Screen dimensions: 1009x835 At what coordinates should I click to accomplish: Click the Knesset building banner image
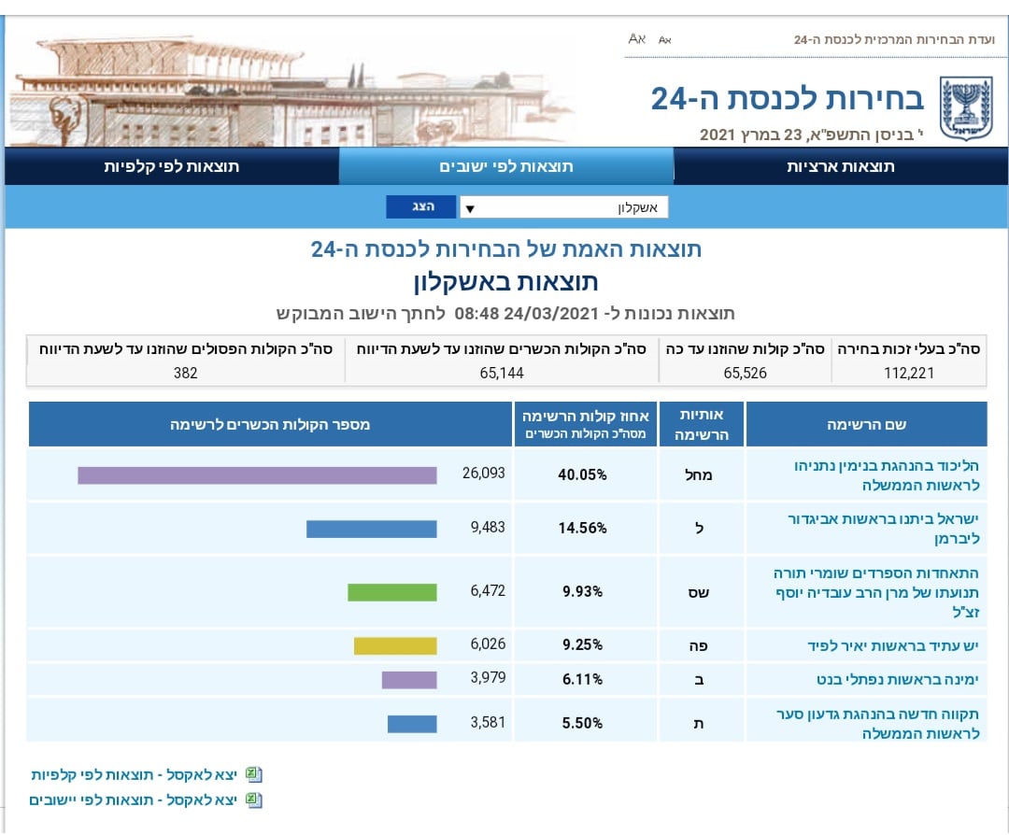[290, 89]
